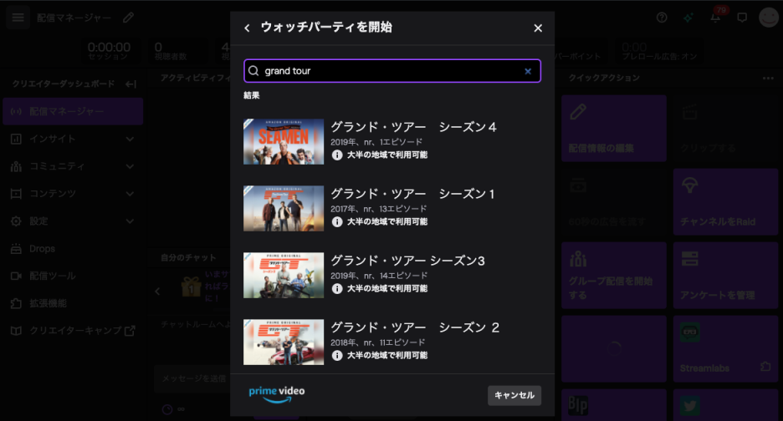This screenshot has height=421, width=783.
Task: Open クイックアクション more options menu
Action: (x=768, y=79)
